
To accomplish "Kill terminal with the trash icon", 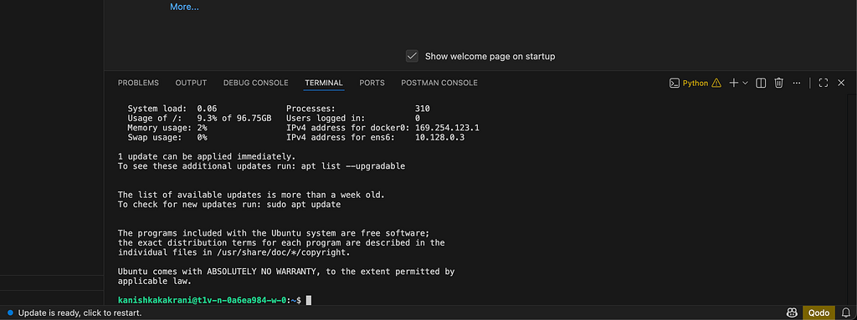I will (x=779, y=83).
